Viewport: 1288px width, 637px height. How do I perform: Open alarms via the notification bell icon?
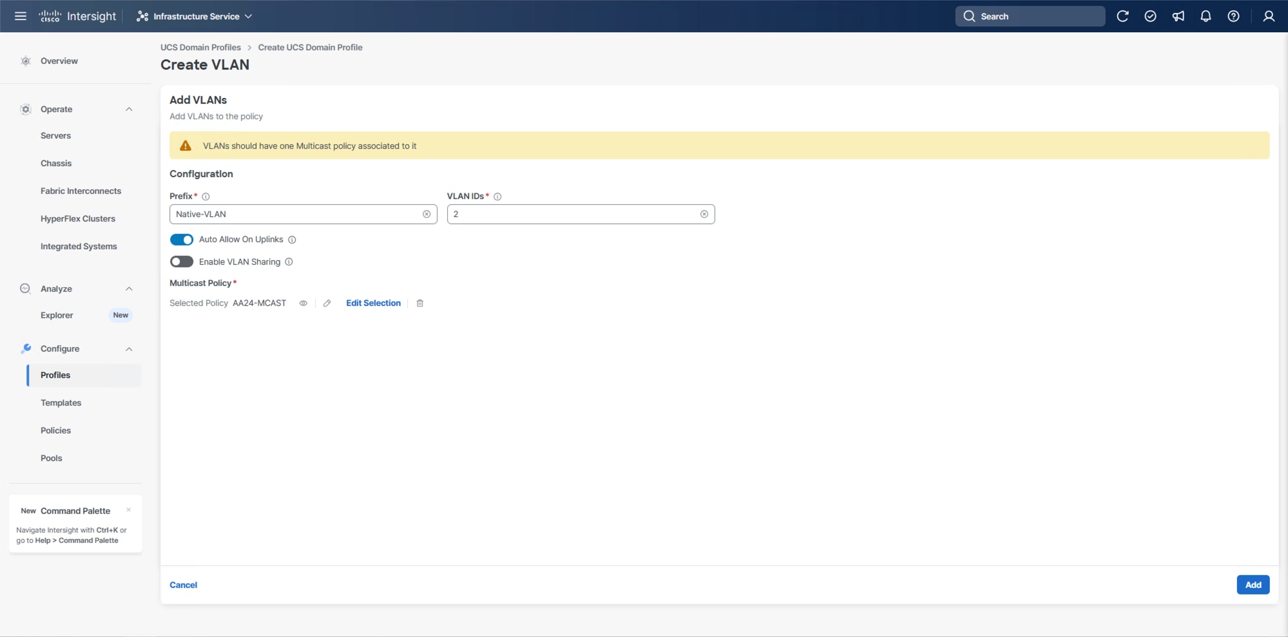click(1206, 16)
